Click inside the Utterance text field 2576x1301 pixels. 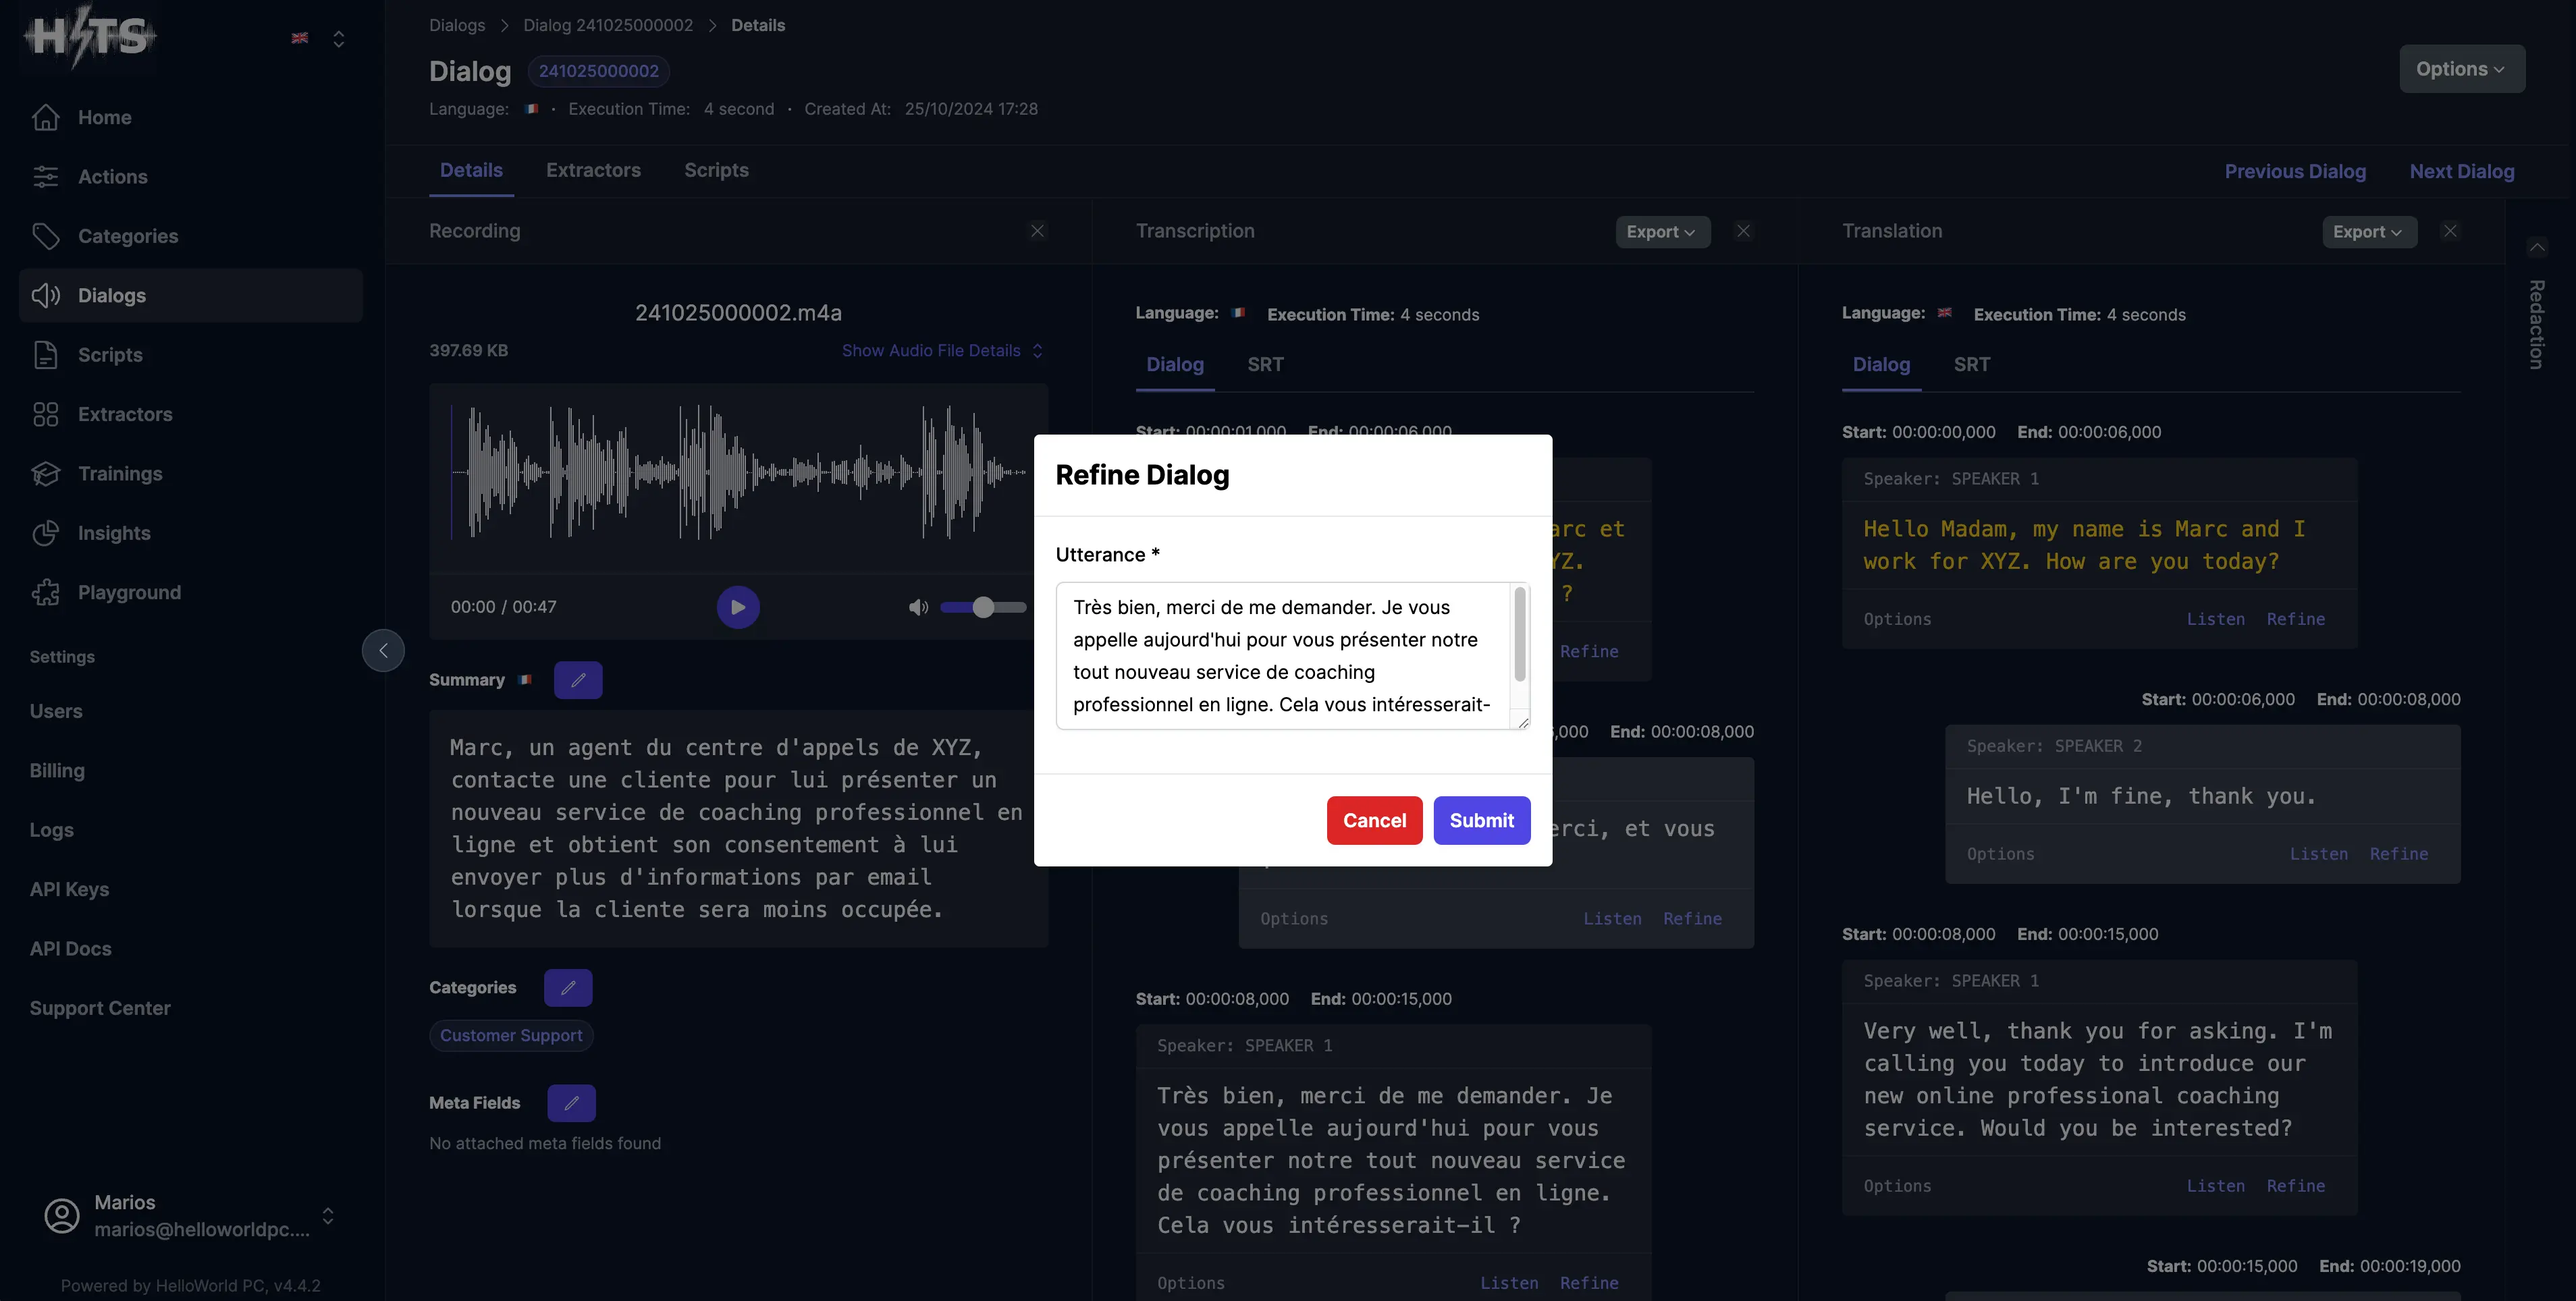[1282, 655]
